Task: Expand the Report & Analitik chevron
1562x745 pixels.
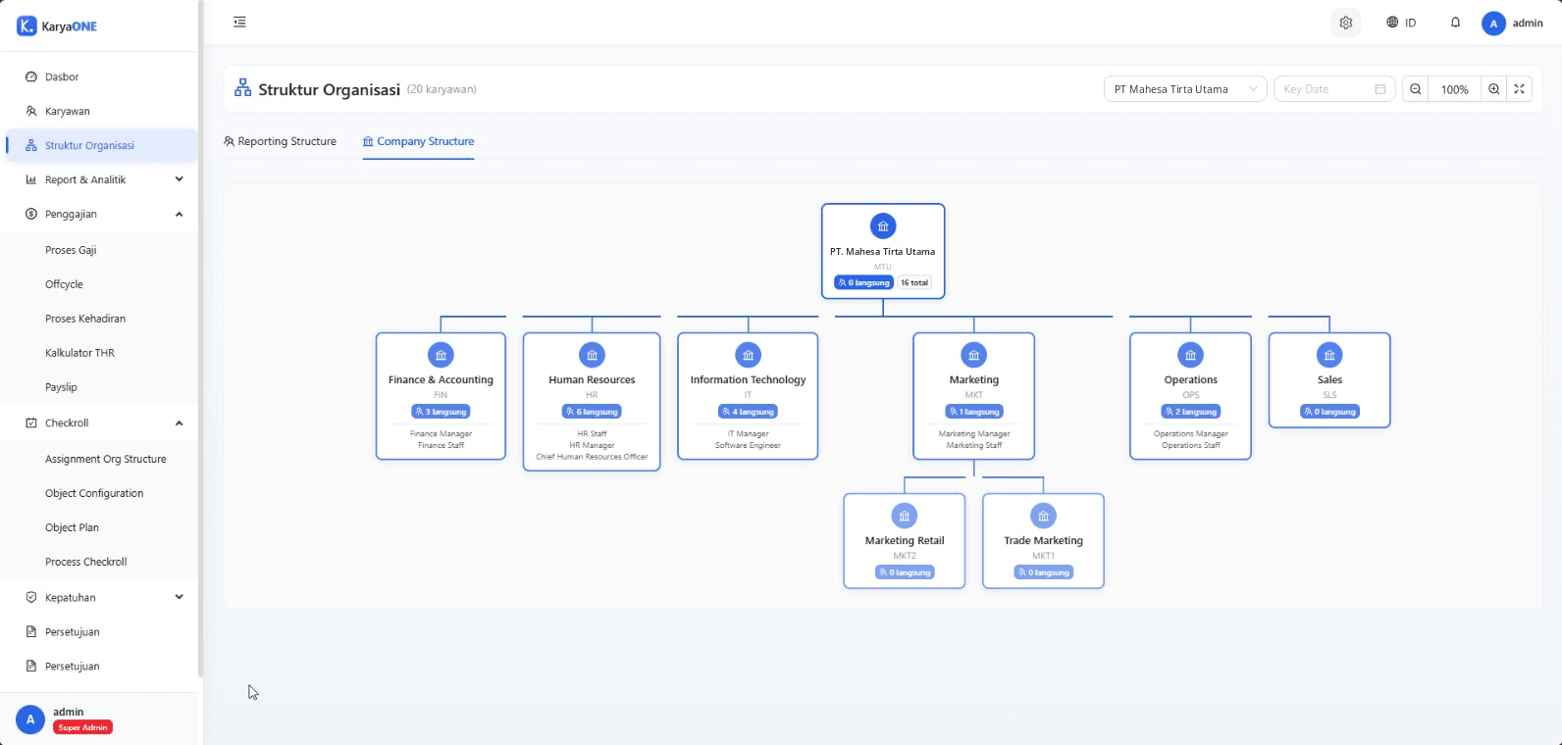Action: tap(179, 179)
